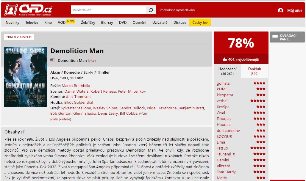
Task: Open the Blu-ray menu item
Action: click(107, 22)
